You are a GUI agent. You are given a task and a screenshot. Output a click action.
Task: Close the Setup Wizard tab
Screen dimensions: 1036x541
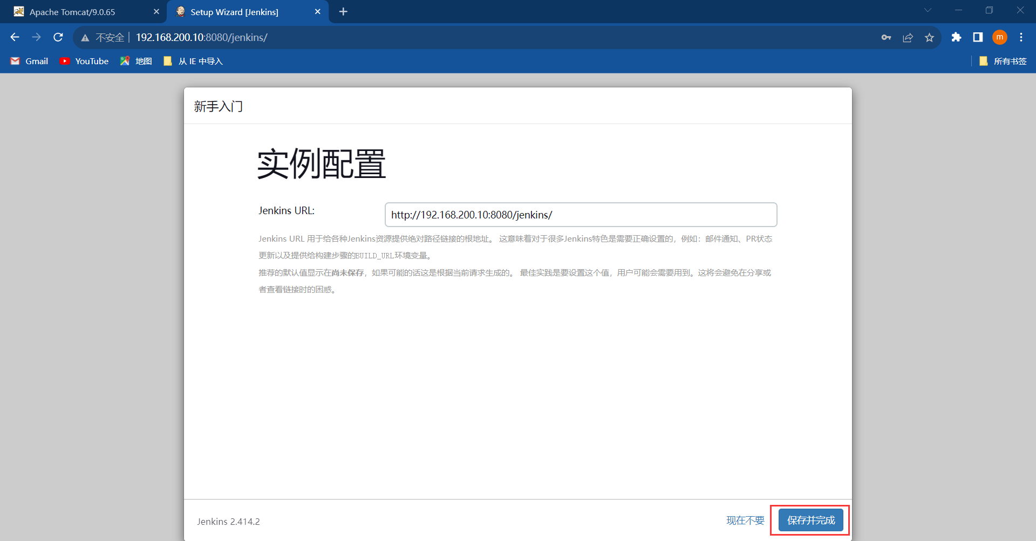coord(317,11)
